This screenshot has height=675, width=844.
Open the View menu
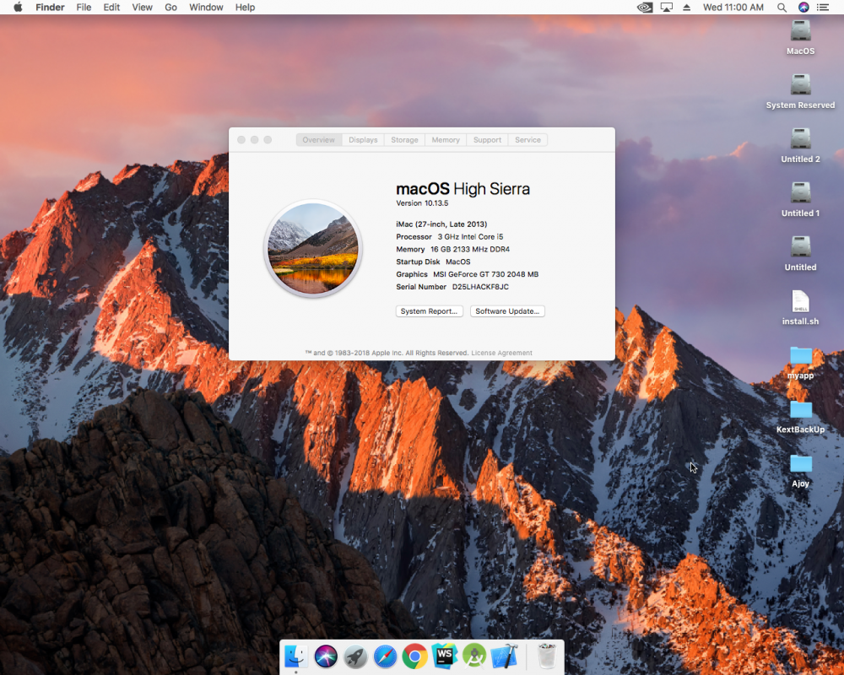tap(142, 8)
